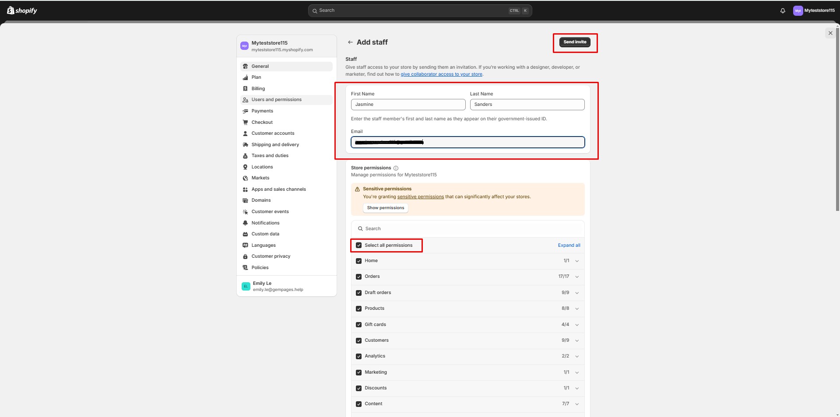840x417 pixels.
Task: Click the Shipping and delivery truck icon
Action: point(245,145)
